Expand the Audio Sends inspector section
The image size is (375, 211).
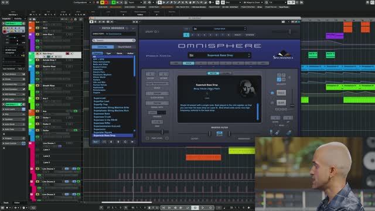(13, 124)
